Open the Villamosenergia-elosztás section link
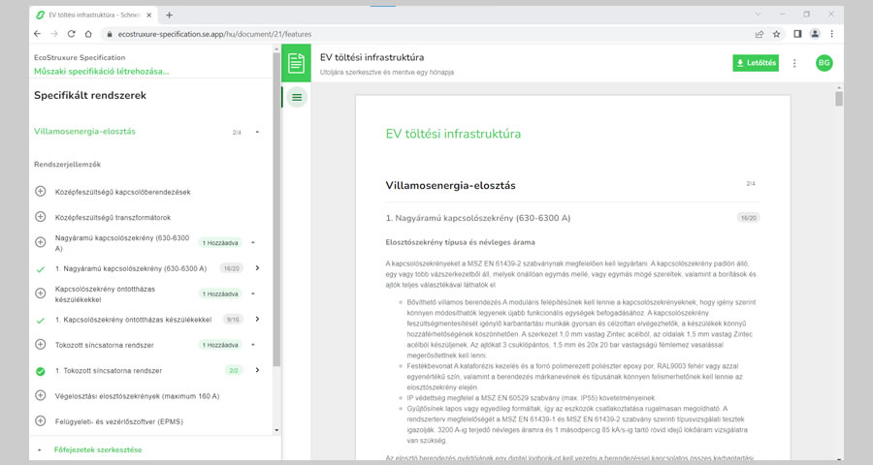The image size is (873, 465). click(84, 132)
